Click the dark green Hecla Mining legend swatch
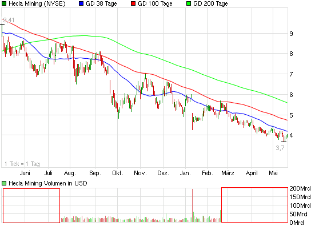The width and height of the screenshot is (311, 226). (x=4, y=3)
